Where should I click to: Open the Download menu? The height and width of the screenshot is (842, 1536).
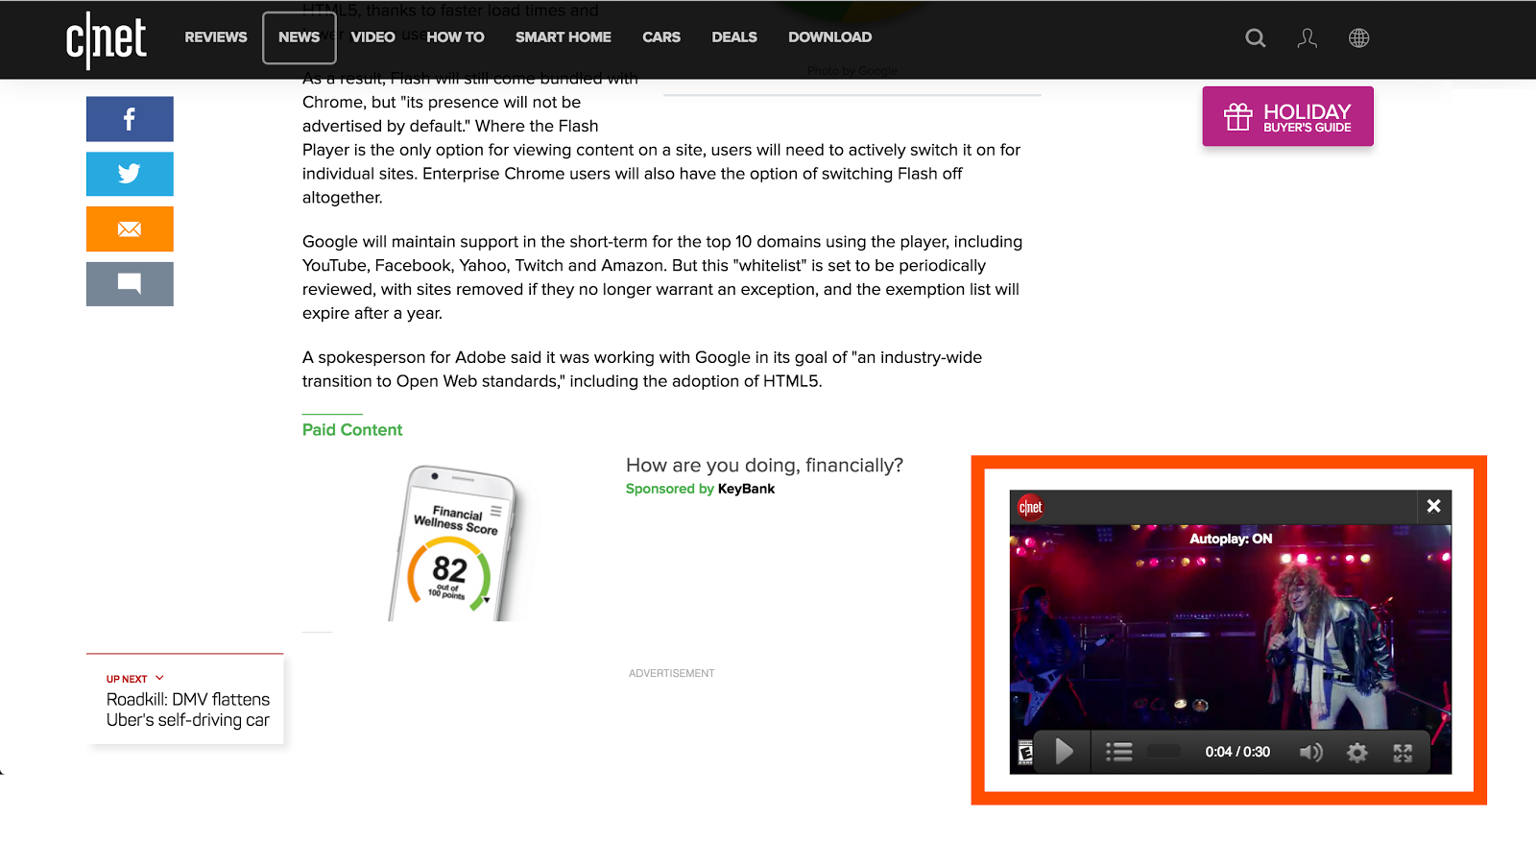tap(830, 37)
